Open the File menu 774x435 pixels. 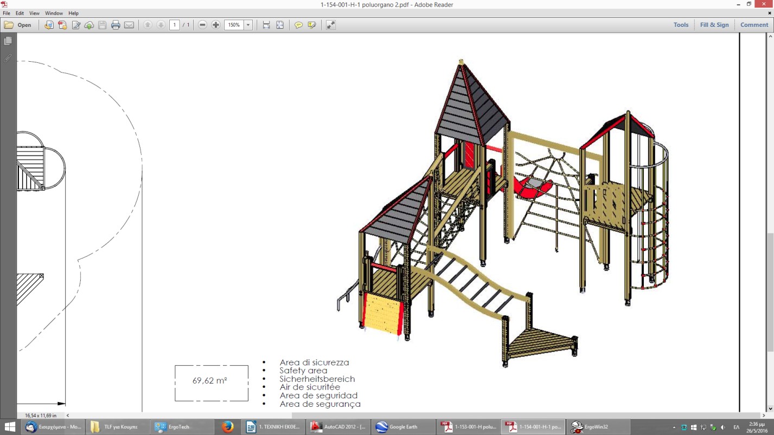pyautogui.click(x=7, y=13)
